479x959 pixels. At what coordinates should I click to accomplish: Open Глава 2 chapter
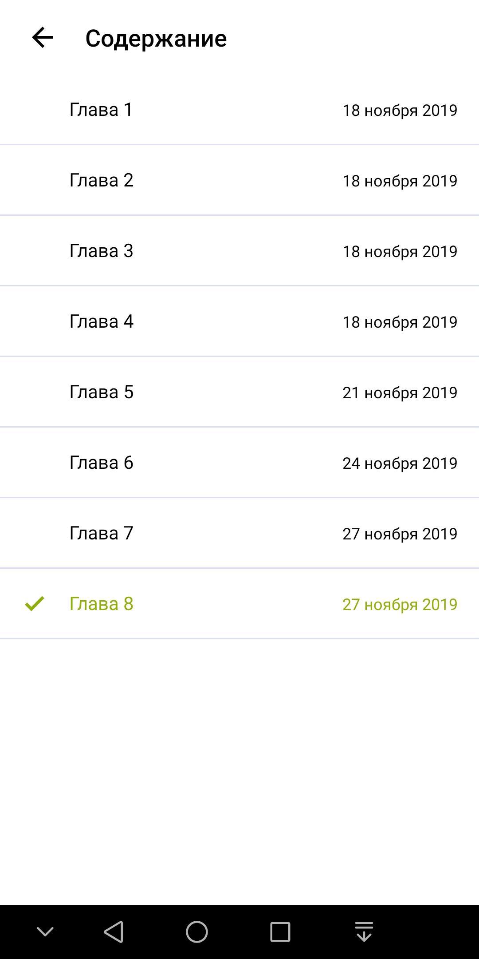[x=101, y=180]
